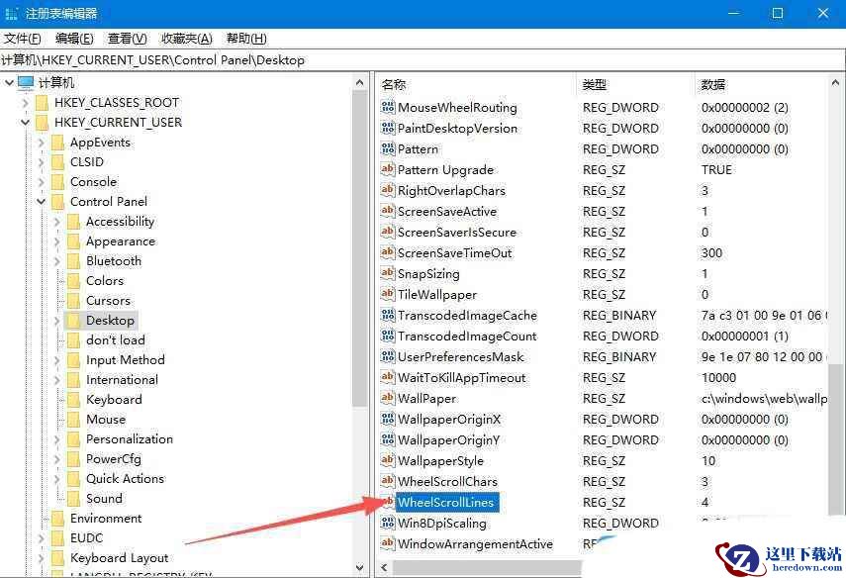
Task: Select the Sound key in tree
Action: tap(104, 498)
